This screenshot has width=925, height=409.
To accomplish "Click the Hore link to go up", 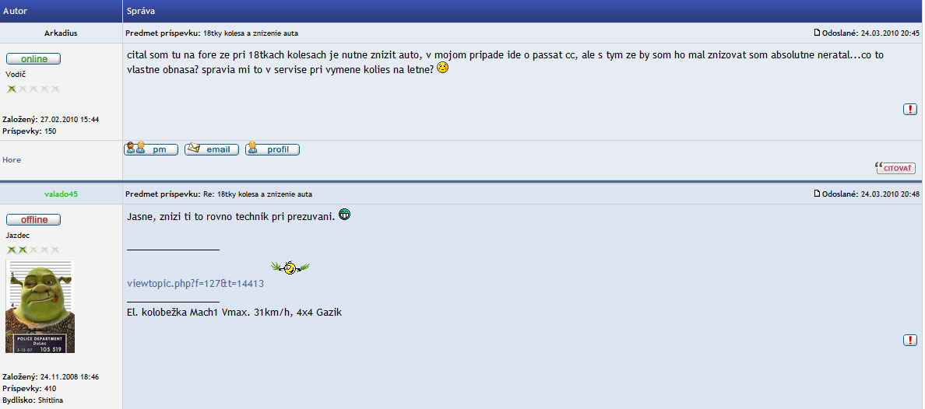I will point(12,159).
